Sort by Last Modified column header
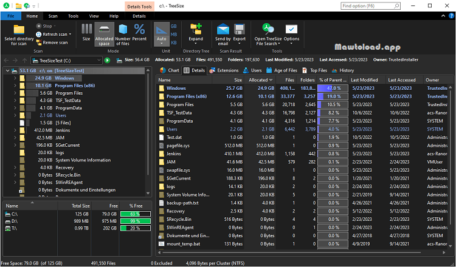456x267 pixels. pos(367,80)
